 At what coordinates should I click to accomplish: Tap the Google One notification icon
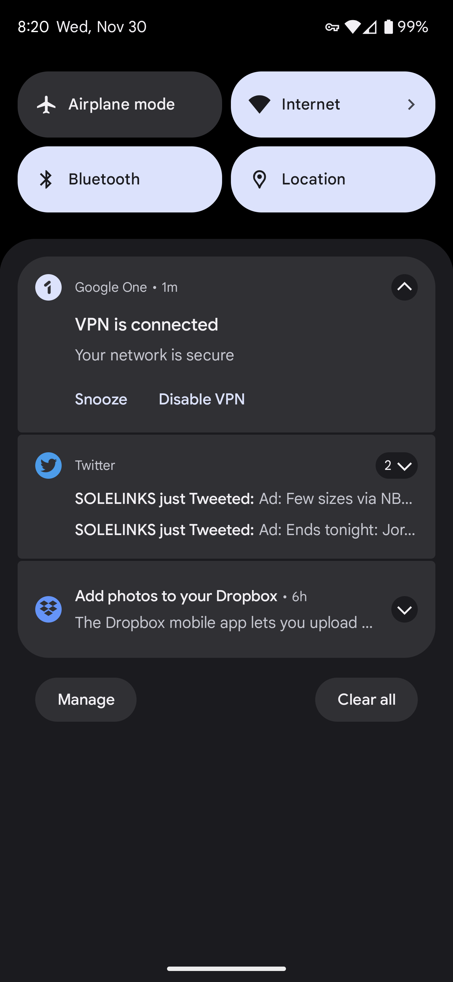coord(48,287)
